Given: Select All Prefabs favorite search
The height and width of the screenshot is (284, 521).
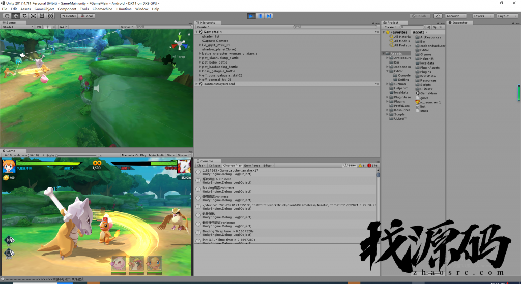Looking at the screenshot, I should pos(400,45).
